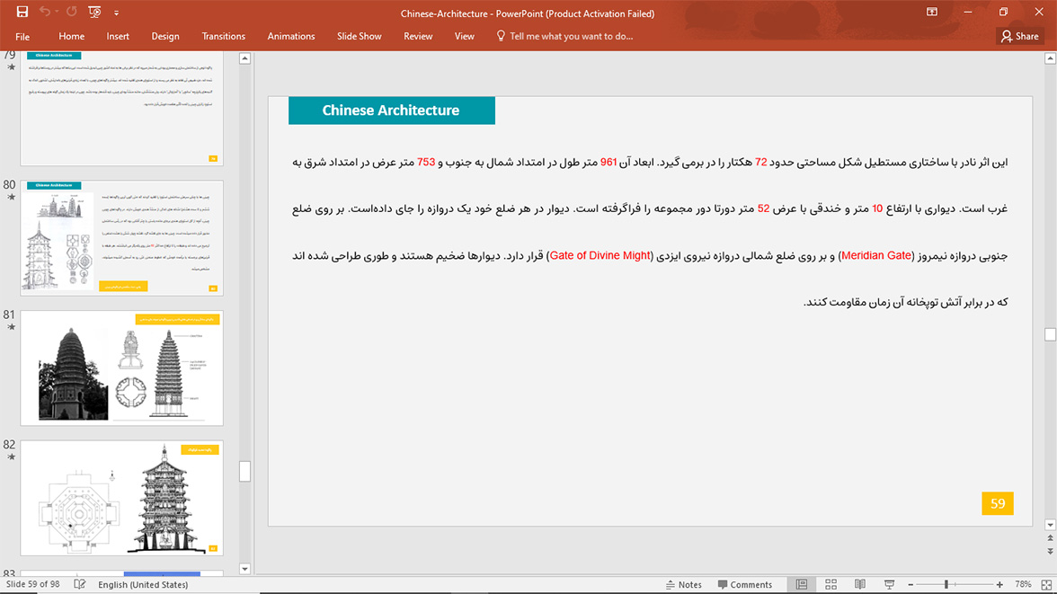Open zoom dialog via 78% level
This screenshot has height=594, width=1057.
pyautogui.click(x=1023, y=584)
